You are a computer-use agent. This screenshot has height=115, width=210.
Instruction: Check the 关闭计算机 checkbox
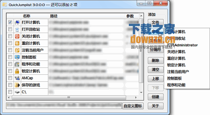[10, 36]
